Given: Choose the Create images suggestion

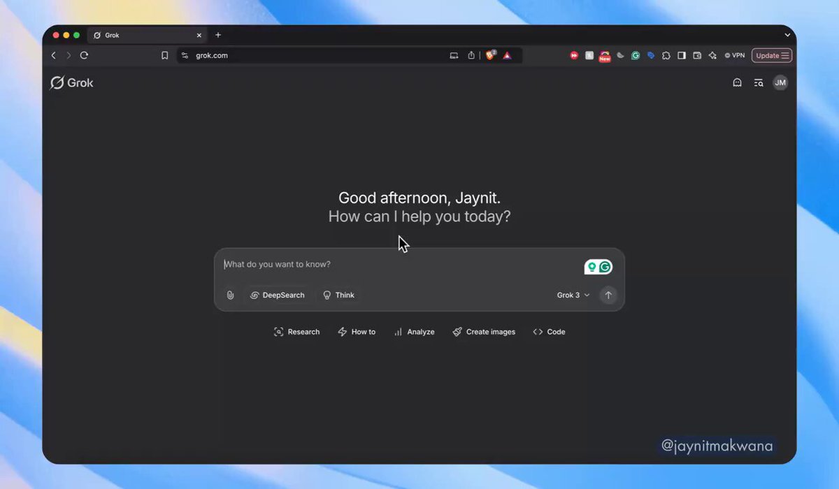Looking at the screenshot, I should tap(484, 332).
